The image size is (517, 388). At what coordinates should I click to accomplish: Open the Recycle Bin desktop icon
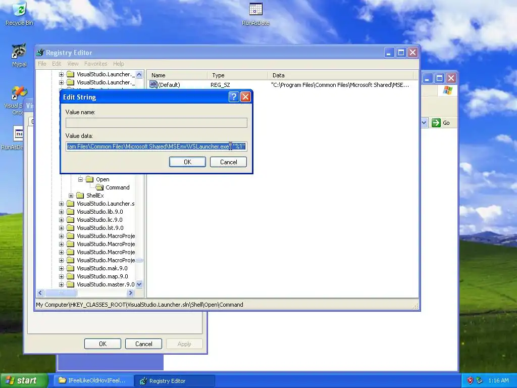20,13
